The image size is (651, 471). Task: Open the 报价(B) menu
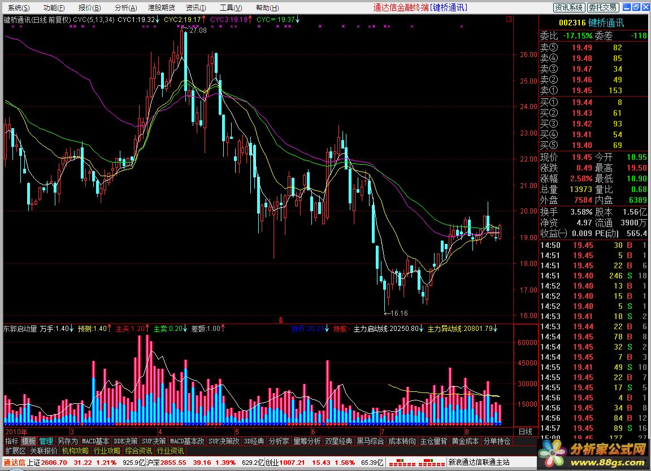pyautogui.click(x=90, y=8)
